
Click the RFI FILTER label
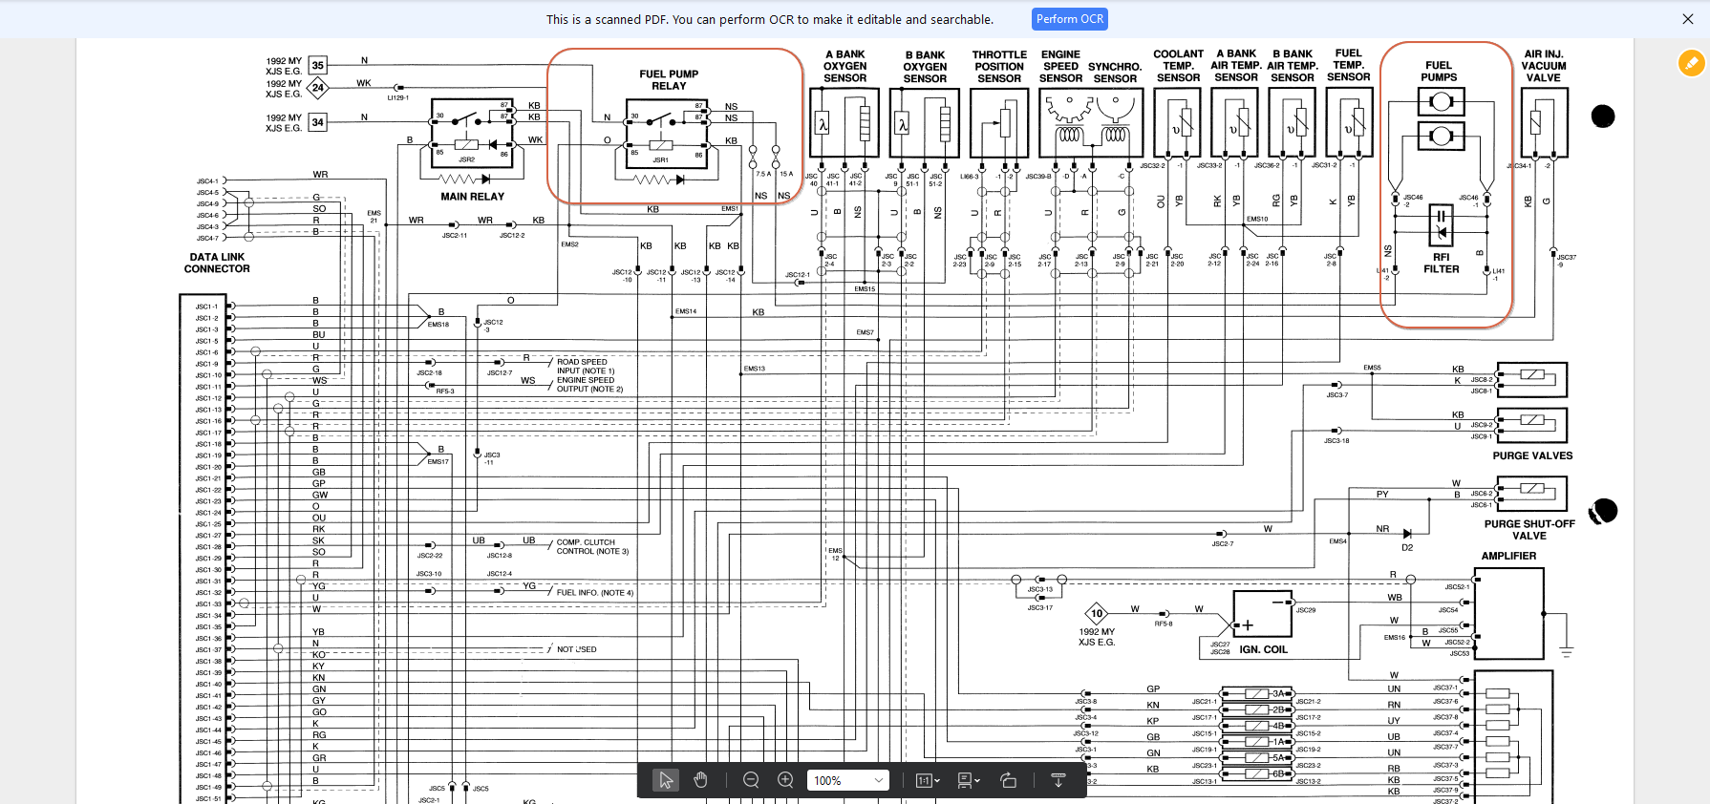coord(1441,264)
